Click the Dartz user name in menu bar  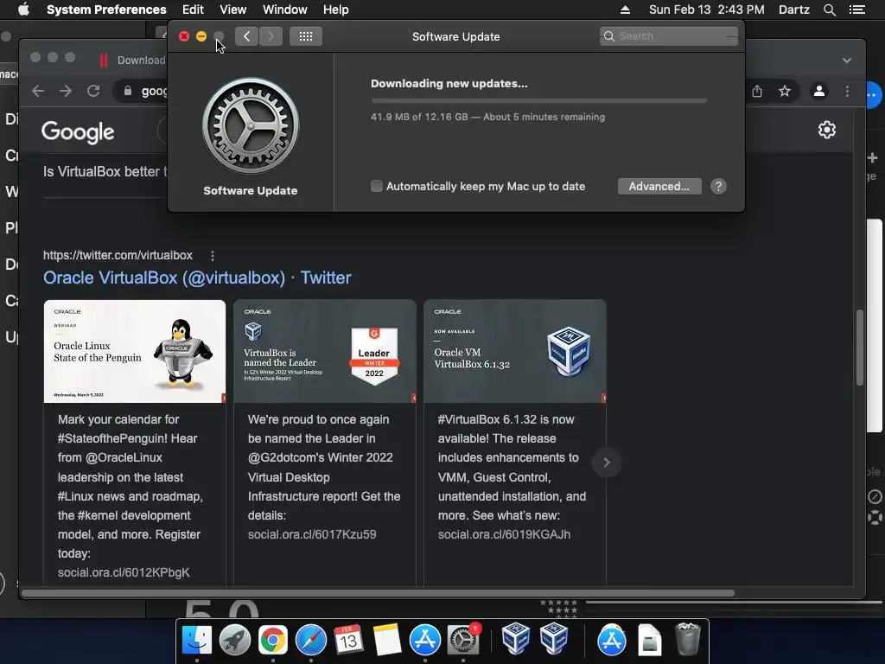coord(793,10)
